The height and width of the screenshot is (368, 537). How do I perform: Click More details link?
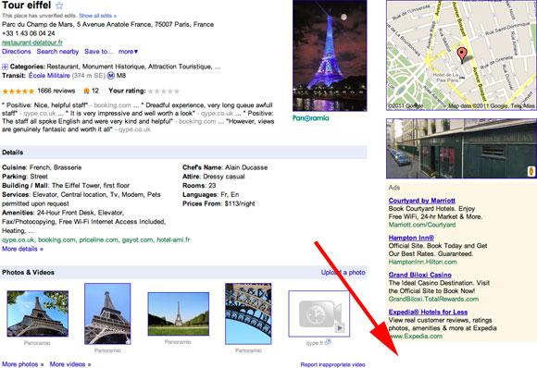[22, 249]
